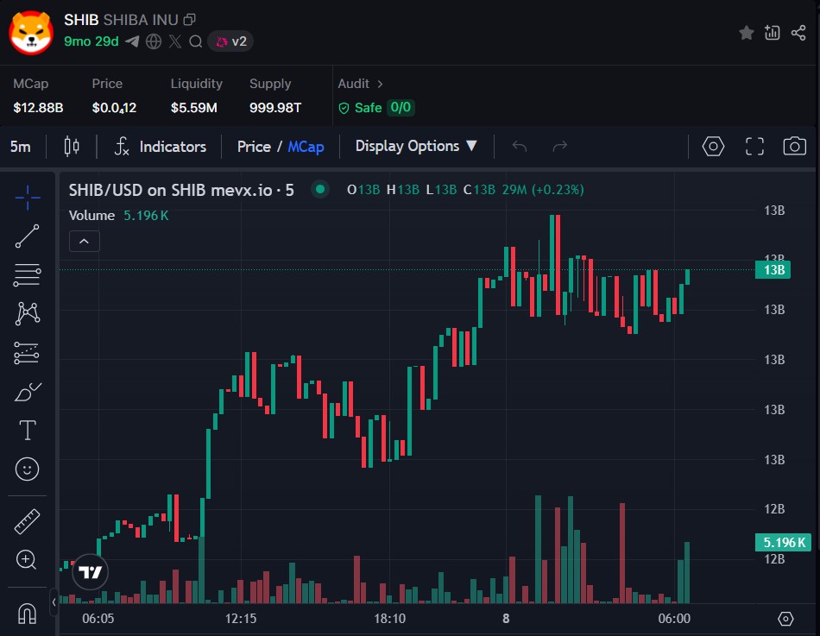
Task: Click the 9mo 29d token age
Action: pos(91,41)
